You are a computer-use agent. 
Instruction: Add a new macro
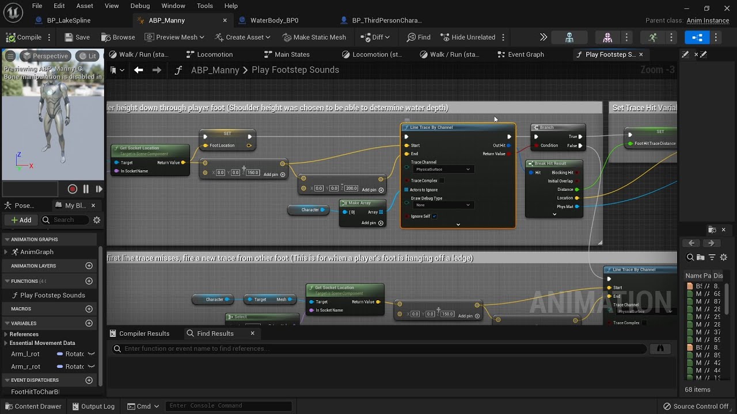89,309
